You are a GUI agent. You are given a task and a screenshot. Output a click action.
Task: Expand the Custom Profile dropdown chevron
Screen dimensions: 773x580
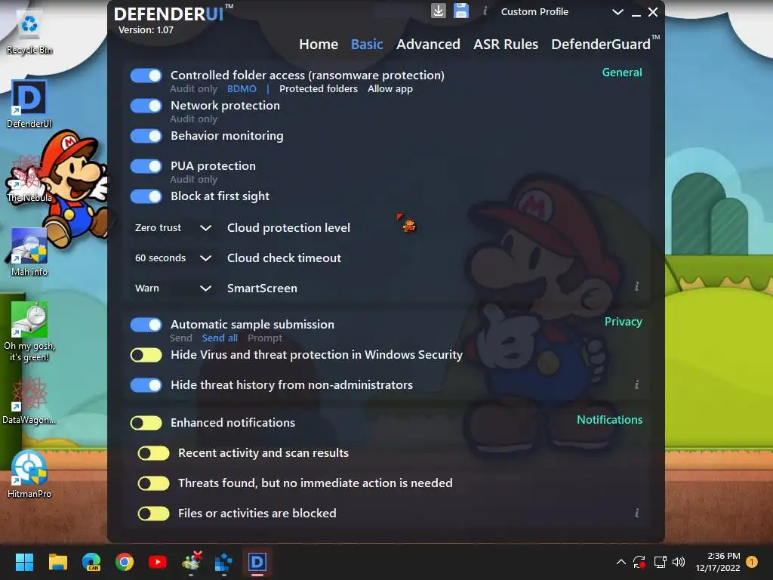pos(617,12)
